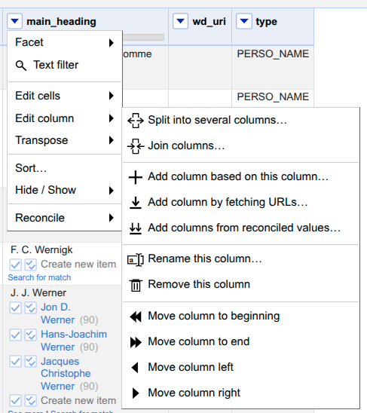Click the Split into several columns icon
367x413 pixels.
(x=136, y=121)
